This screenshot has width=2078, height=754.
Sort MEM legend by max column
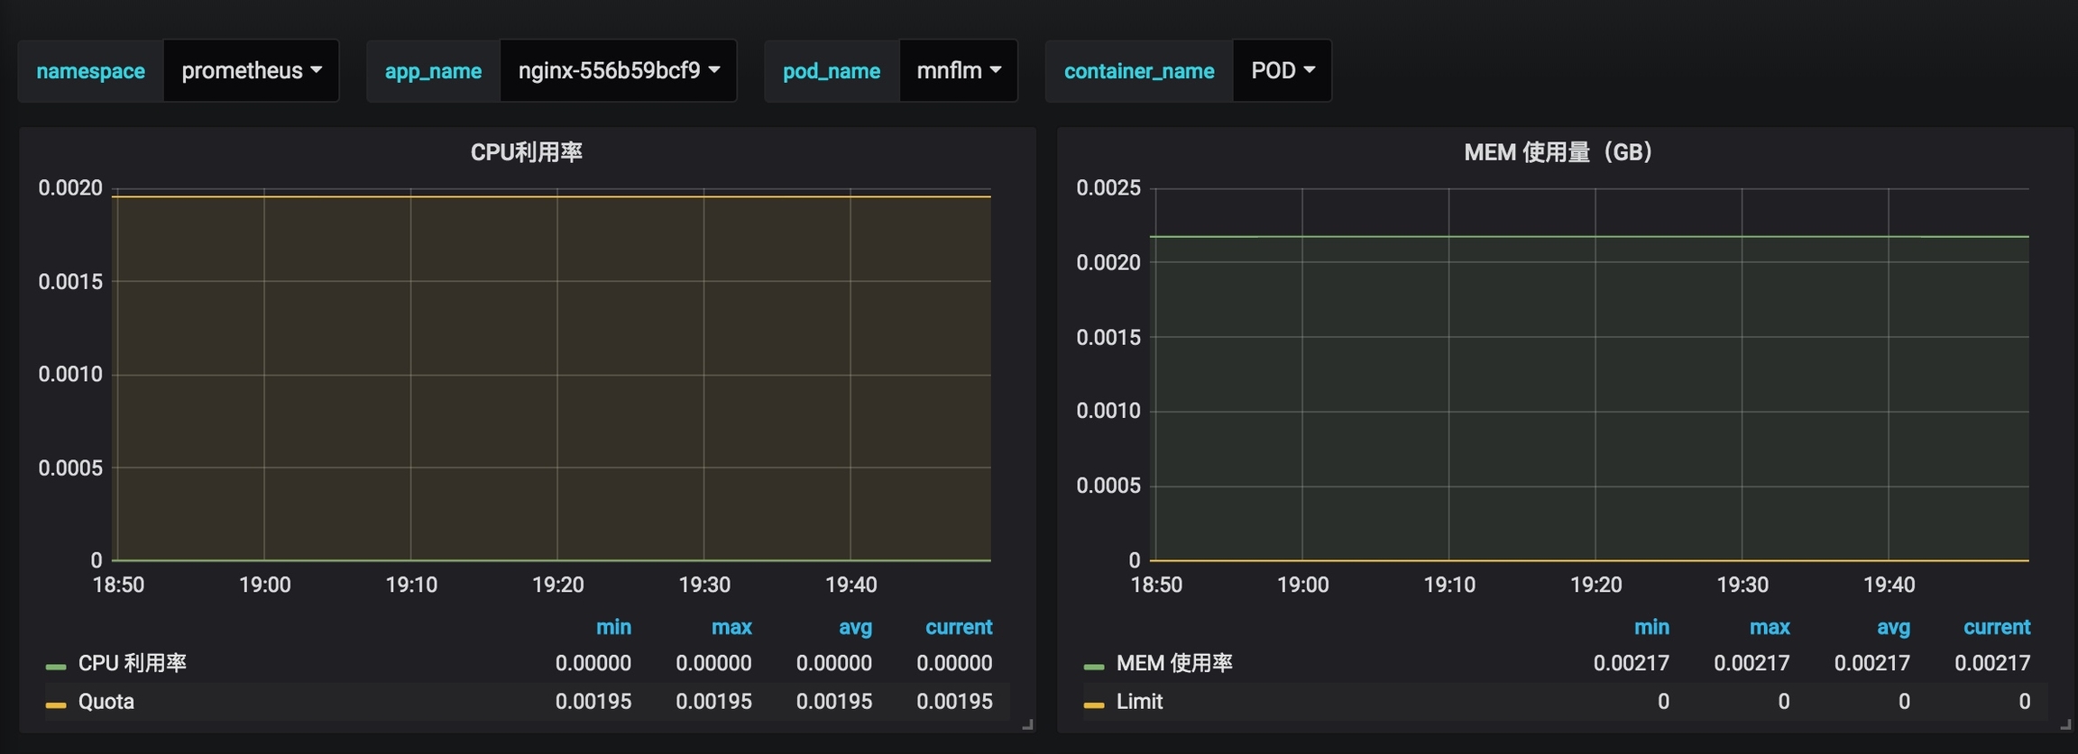[1769, 627]
